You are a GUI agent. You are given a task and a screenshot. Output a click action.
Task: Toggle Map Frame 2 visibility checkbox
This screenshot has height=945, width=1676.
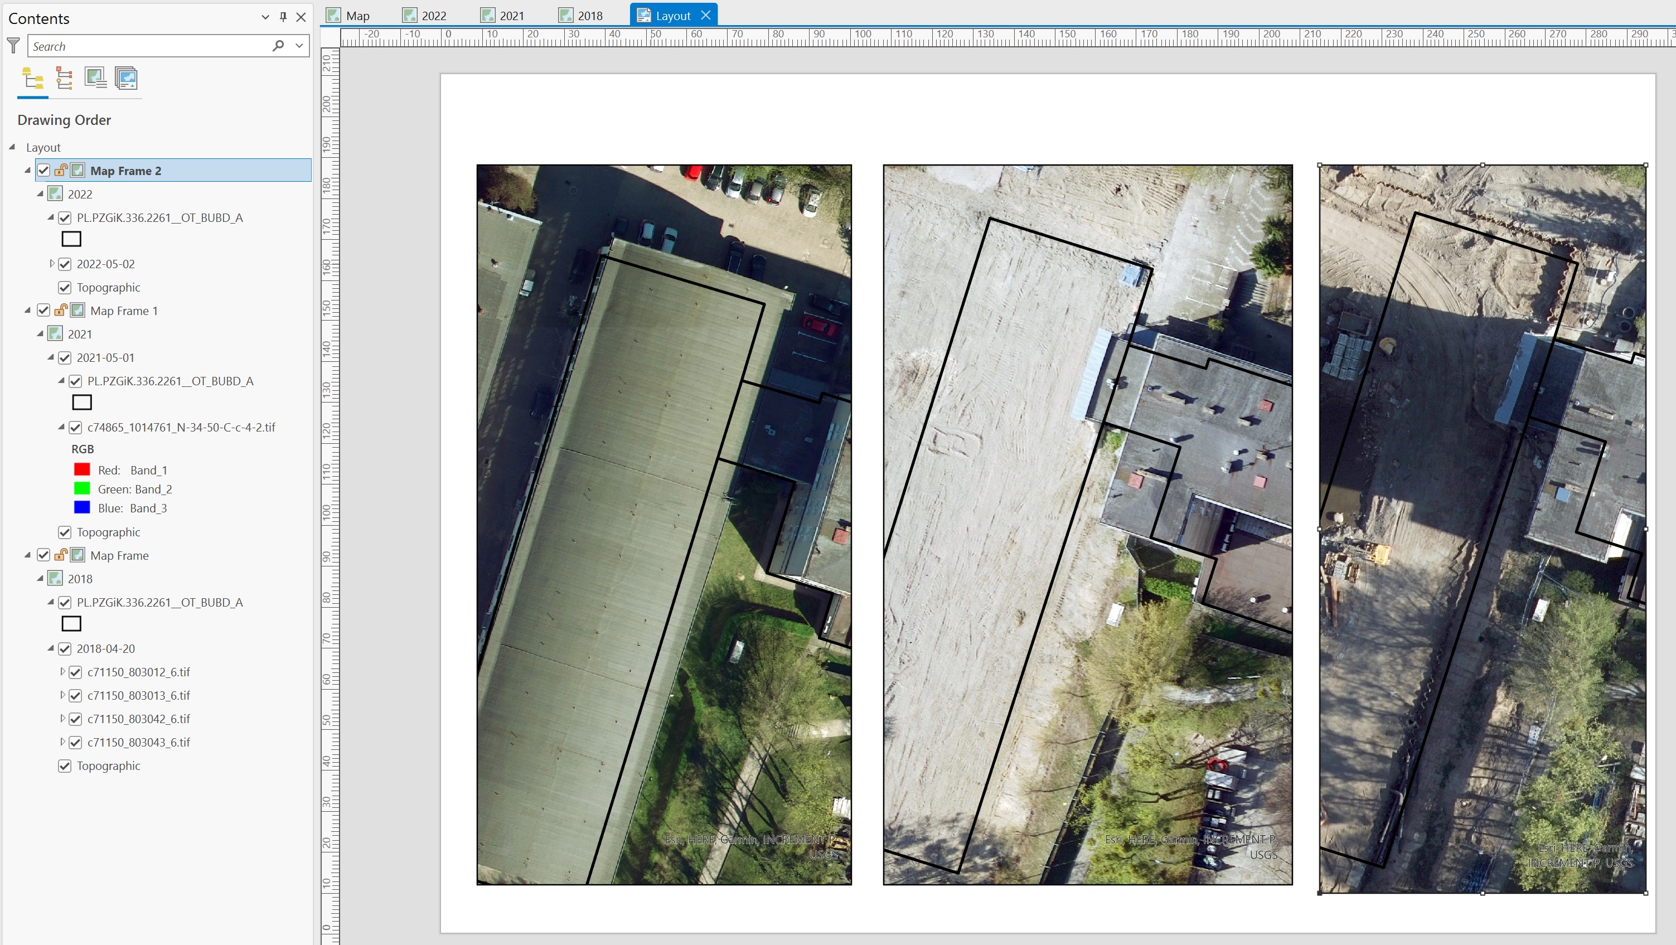click(x=43, y=171)
